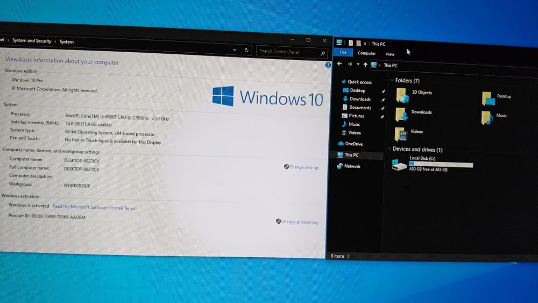Click the Windows 10 Pro edition text

pos(27,80)
